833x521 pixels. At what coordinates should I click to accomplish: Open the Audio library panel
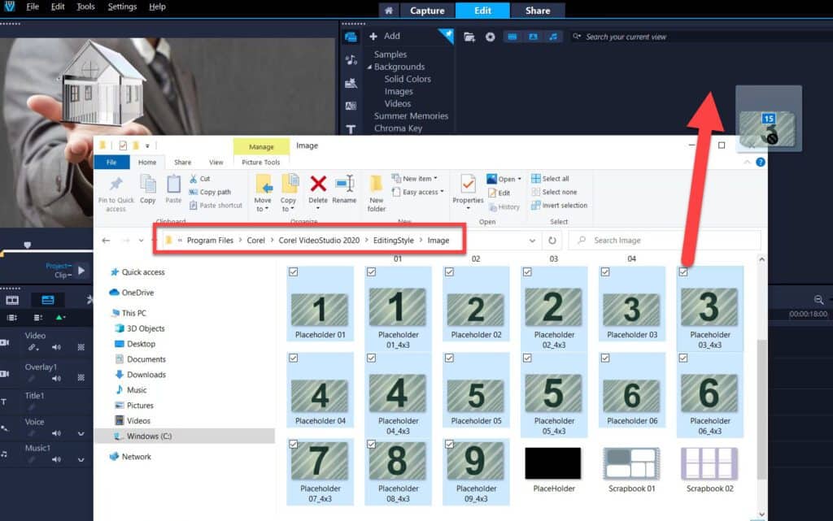point(351,59)
